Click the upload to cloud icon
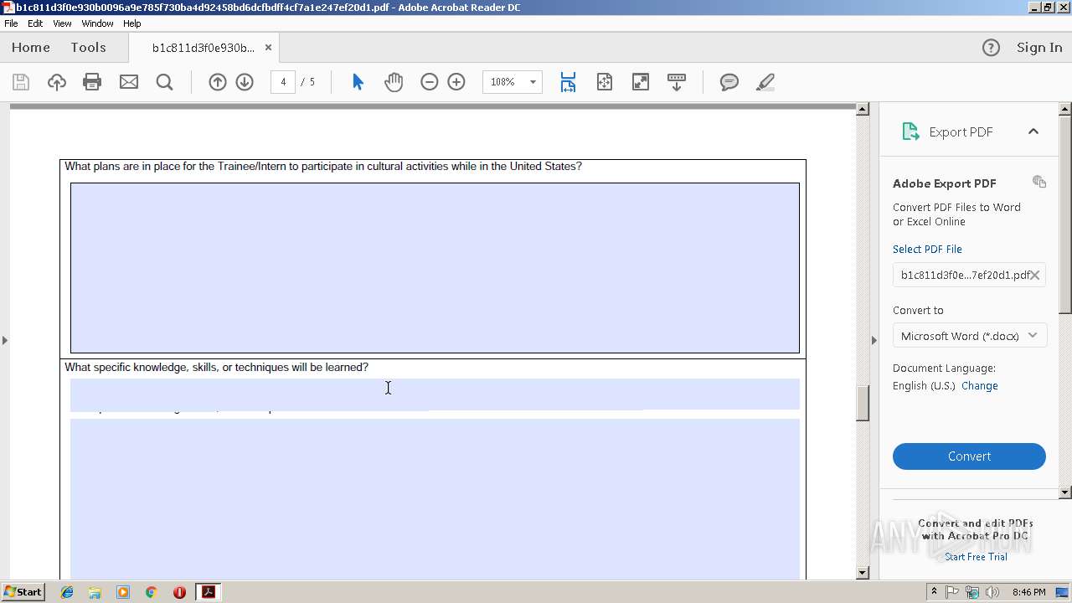 (56, 82)
